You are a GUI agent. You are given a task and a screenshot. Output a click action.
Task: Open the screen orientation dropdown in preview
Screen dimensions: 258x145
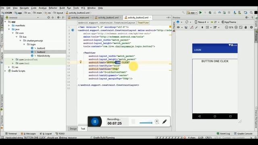point(188,22)
